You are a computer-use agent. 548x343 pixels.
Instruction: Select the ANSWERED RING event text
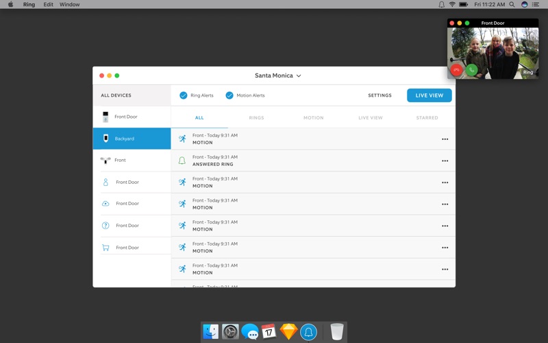212,164
